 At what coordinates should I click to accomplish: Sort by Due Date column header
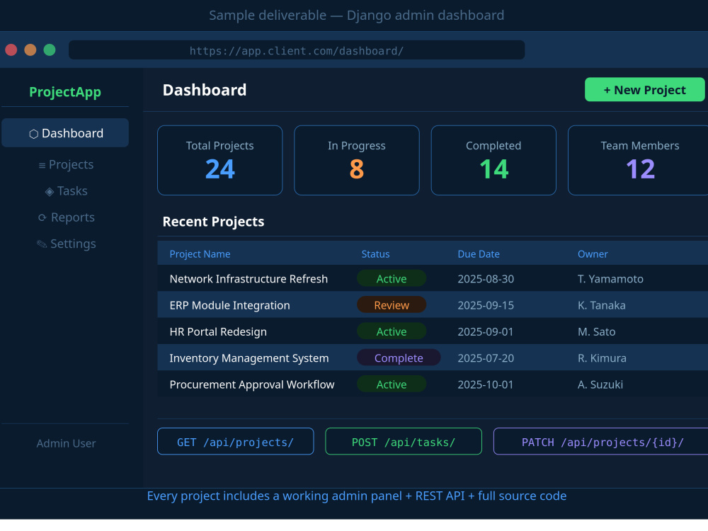(x=479, y=254)
